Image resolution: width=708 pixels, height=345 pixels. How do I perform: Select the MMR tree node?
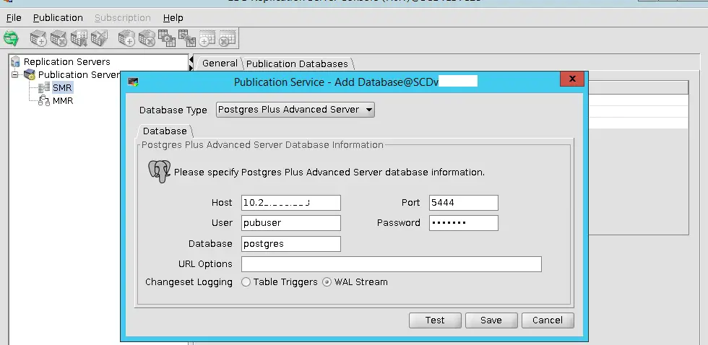click(63, 100)
